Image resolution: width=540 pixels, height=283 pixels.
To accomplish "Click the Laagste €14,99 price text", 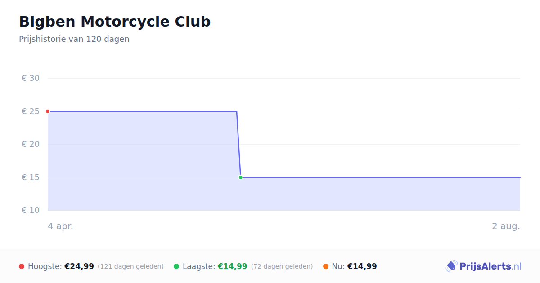I will pos(215,266).
